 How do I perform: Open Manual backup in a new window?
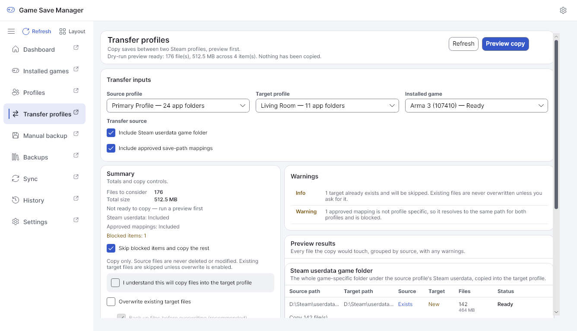click(76, 134)
